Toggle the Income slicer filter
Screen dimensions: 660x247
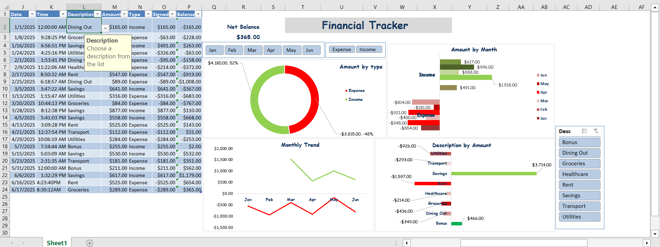point(369,49)
